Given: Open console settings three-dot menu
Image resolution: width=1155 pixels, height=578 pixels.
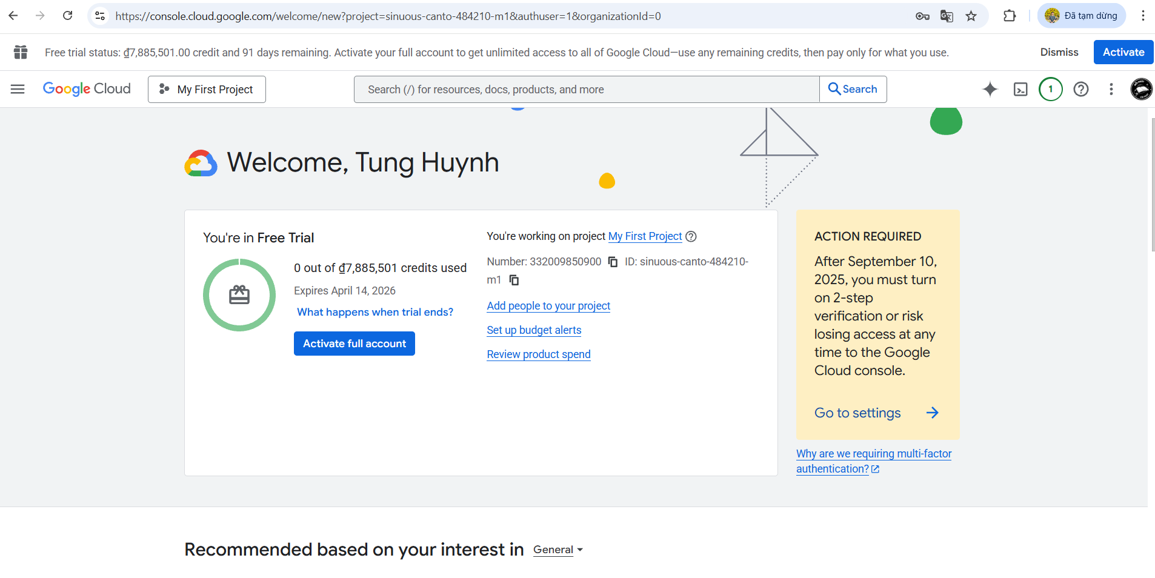Looking at the screenshot, I should click(1111, 89).
